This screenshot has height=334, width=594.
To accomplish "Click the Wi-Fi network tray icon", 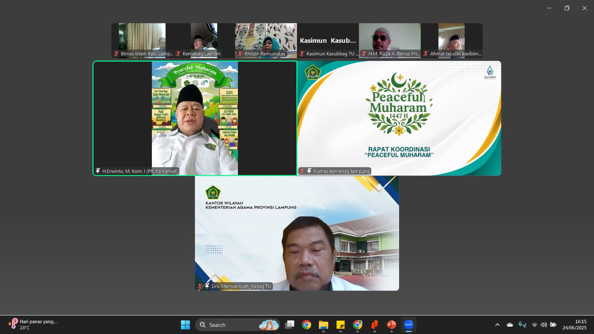I will click(534, 325).
